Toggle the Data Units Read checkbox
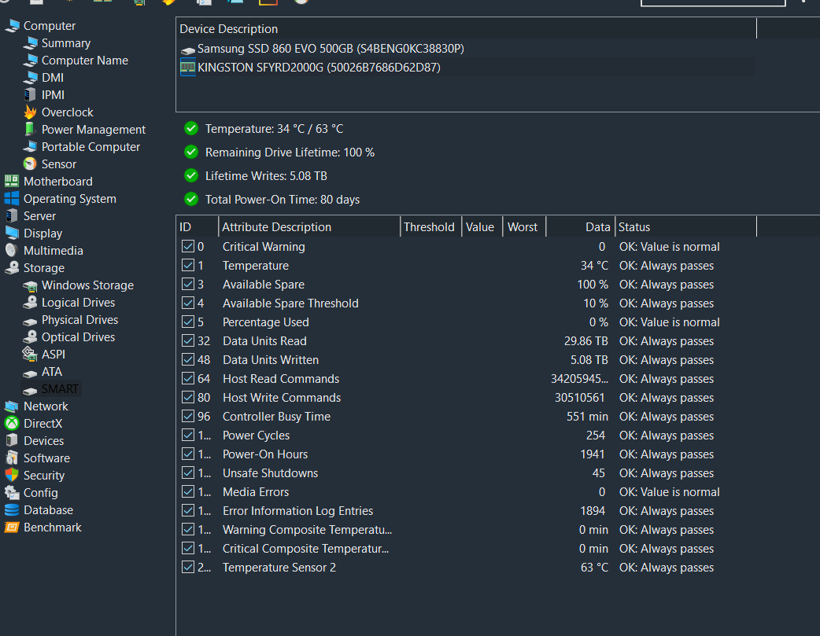 188,340
